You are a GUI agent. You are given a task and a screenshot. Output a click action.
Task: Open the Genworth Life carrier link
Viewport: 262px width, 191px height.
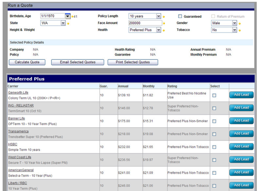[x=18, y=93]
